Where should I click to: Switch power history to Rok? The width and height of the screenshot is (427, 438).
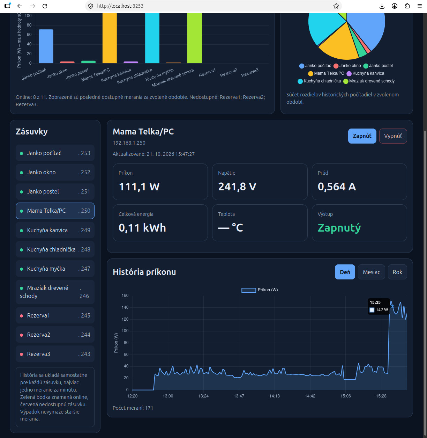point(397,272)
